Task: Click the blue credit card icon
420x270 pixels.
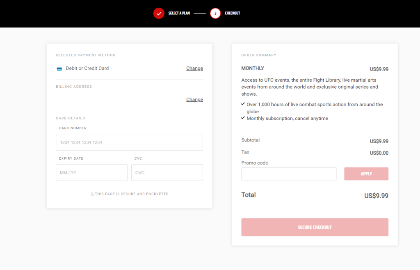Action: [x=59, y=69]
